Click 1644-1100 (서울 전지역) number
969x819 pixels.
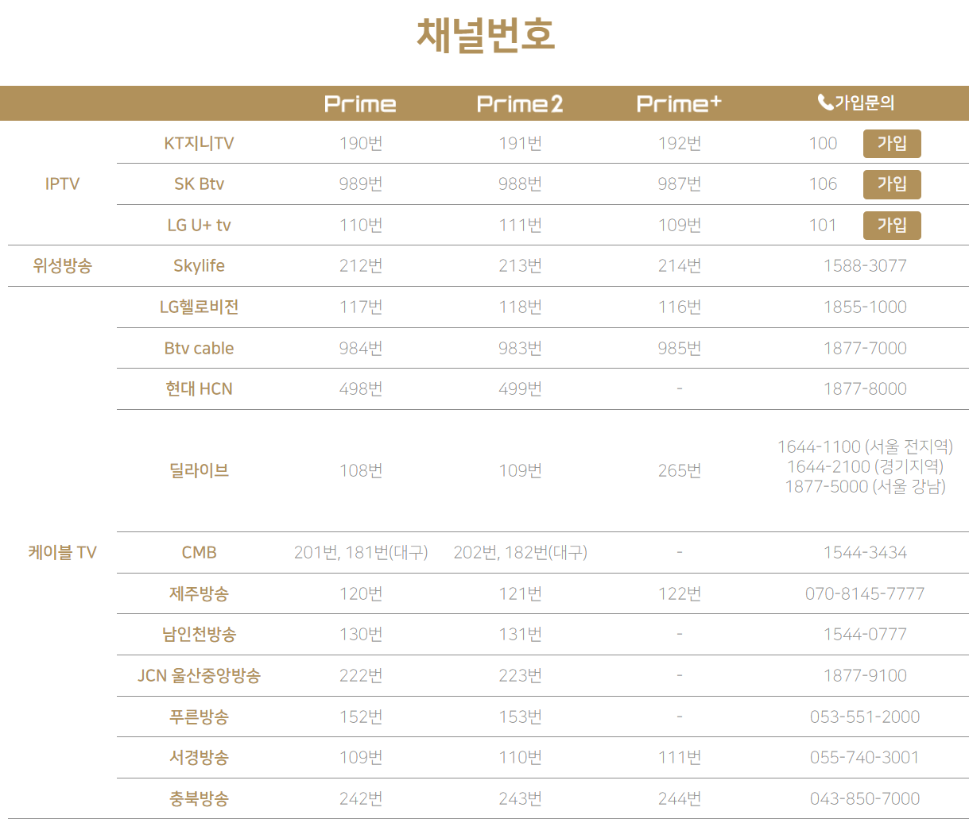pos(865,447)
